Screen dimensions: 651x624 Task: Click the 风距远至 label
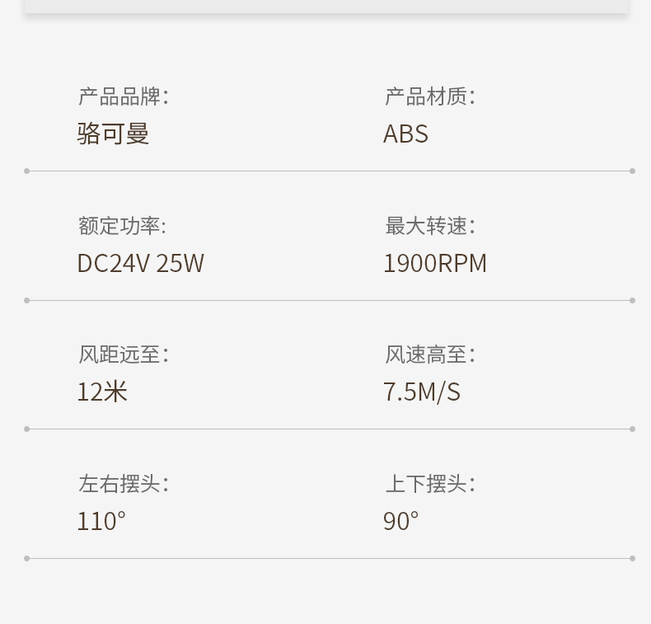pos(124,354)
